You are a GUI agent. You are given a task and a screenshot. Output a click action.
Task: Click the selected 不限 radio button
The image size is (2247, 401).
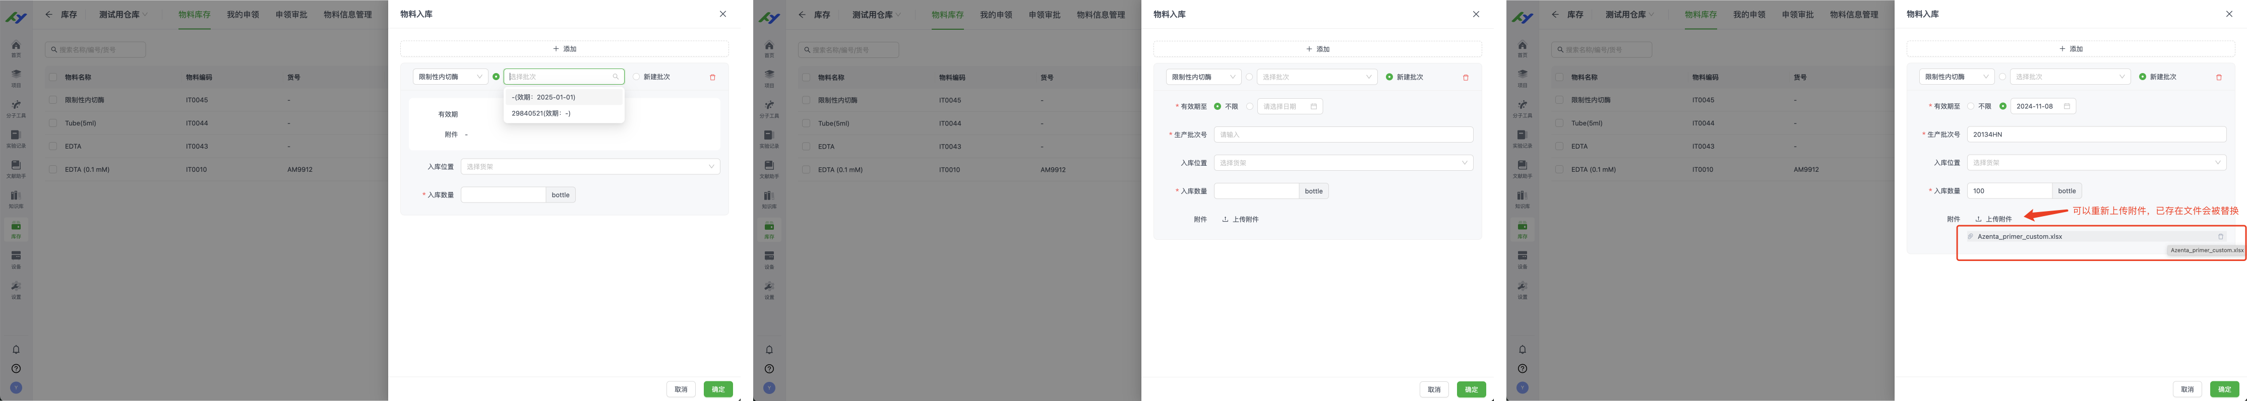click(1218, 106)
